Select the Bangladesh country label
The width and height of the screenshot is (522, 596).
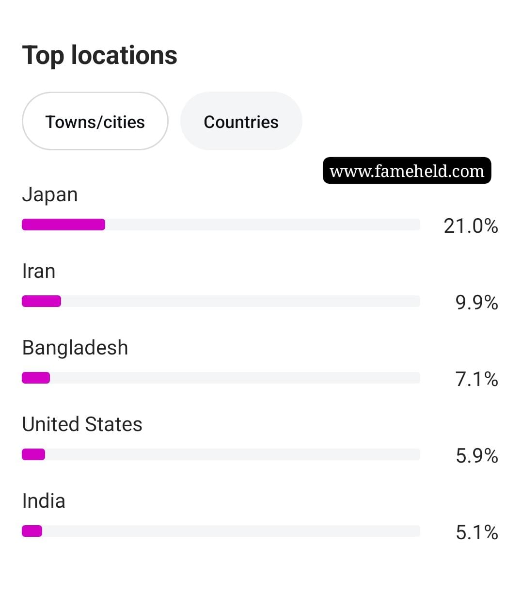75,348
